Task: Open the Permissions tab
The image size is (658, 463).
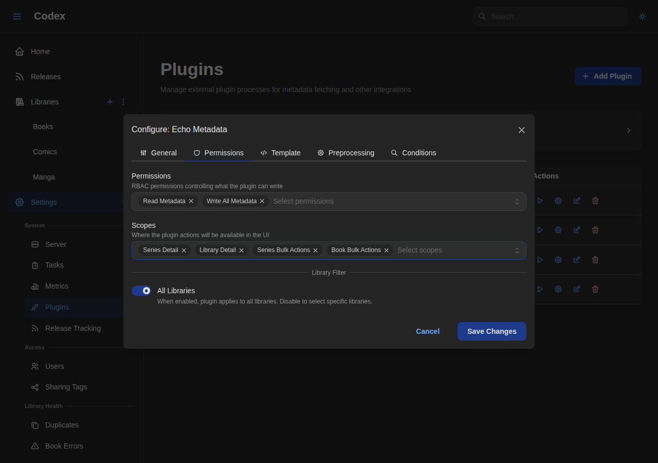Action: click(x=218, y=153)
